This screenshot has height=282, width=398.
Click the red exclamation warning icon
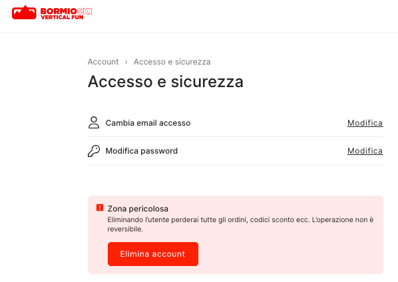pos(100,208)
